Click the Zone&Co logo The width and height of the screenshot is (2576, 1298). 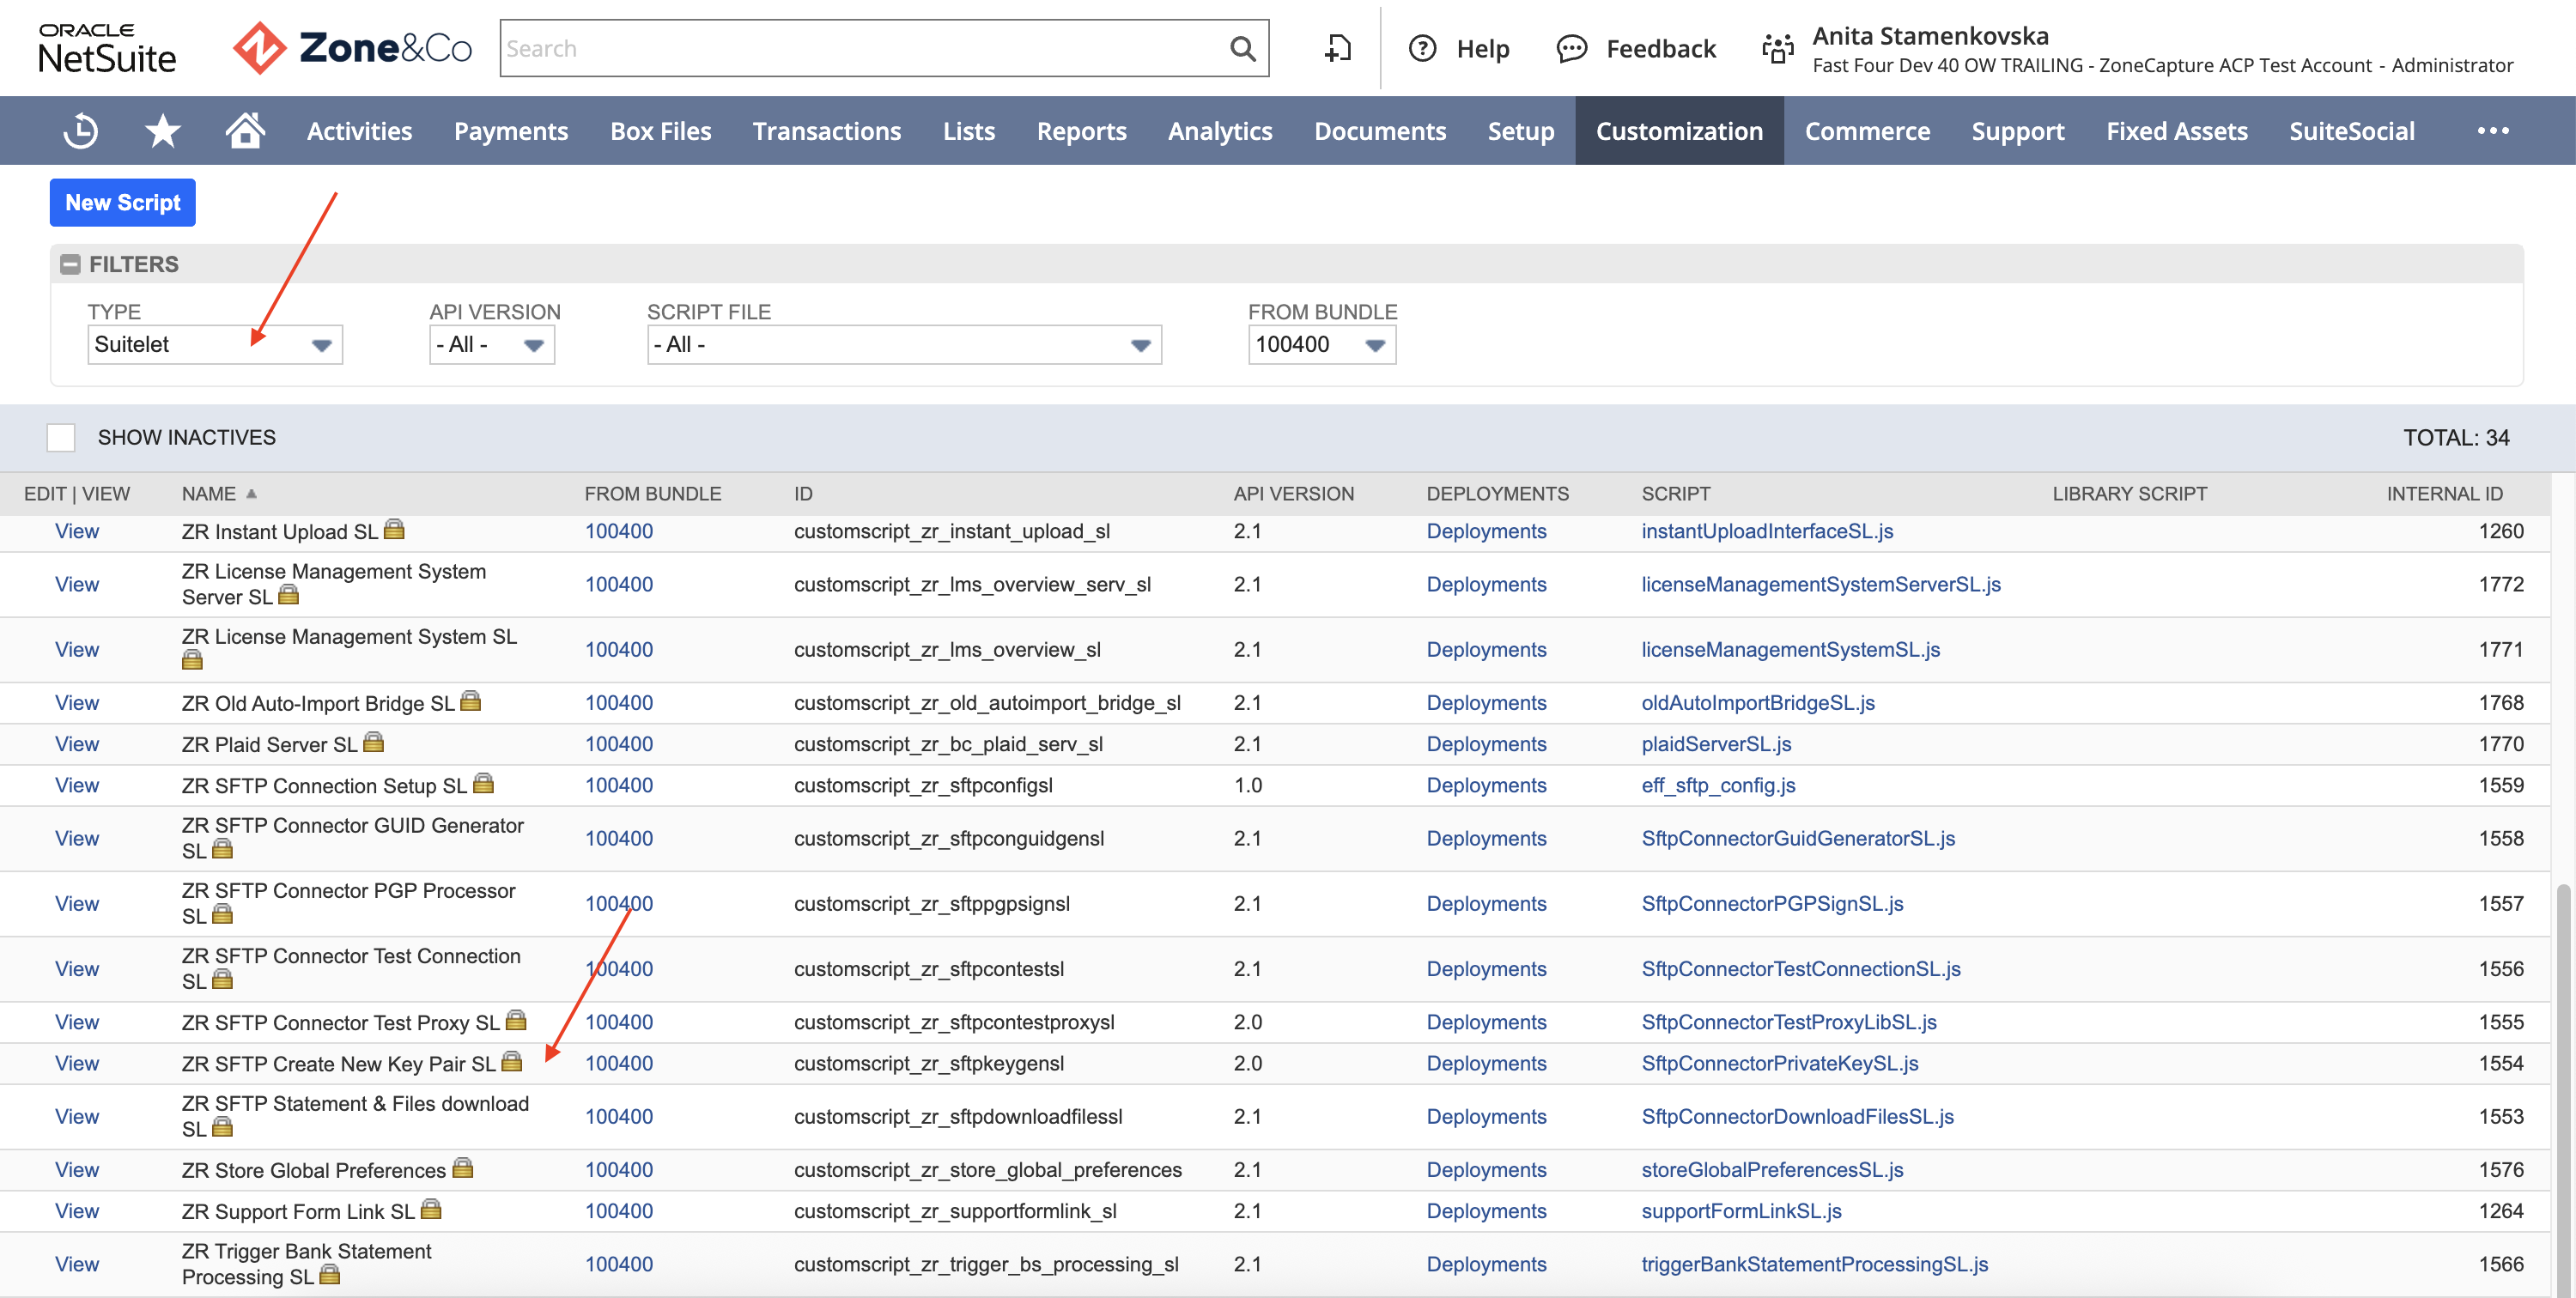[352, 48]
